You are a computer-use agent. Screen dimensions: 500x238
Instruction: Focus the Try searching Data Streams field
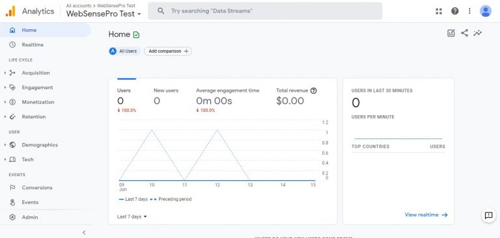[265, 11]
